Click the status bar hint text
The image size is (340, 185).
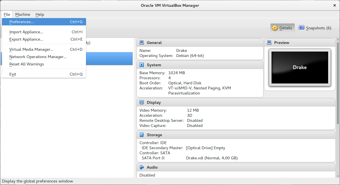tap(37, 181)
